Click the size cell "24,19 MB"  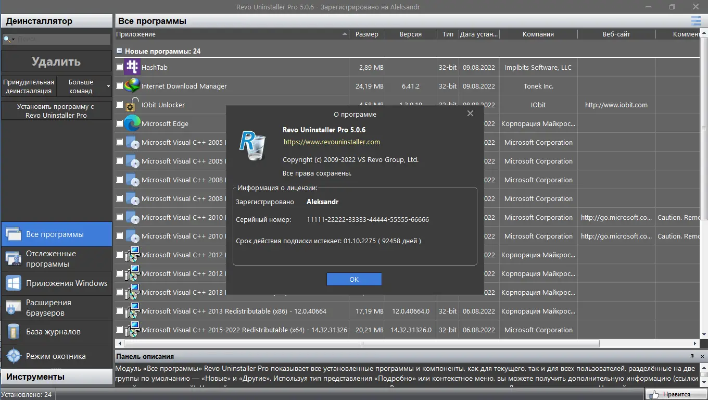pos(370,86)
